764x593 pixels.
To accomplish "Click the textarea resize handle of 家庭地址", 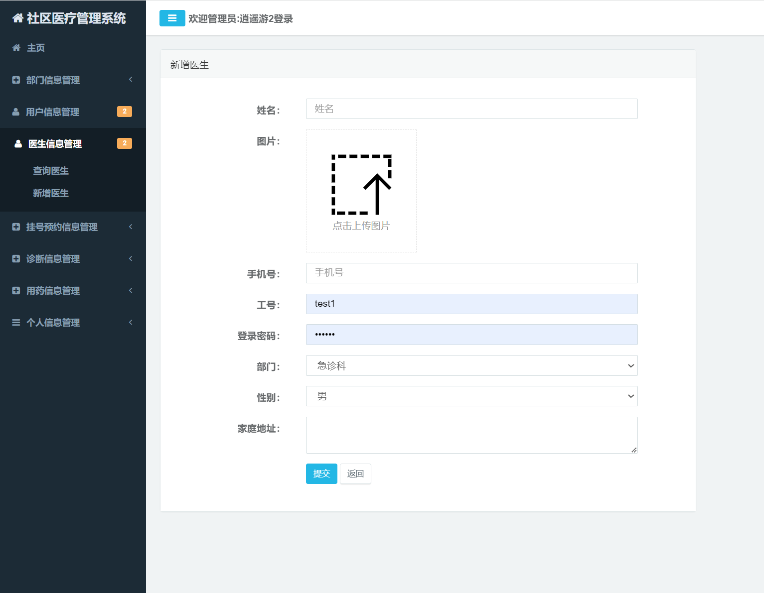I will point(634,450).
